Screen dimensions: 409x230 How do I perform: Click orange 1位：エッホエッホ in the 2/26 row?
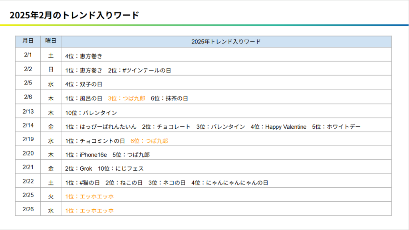(x=89, y=210)
